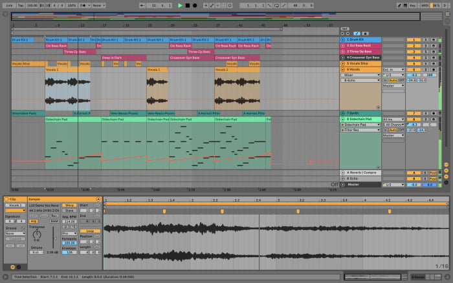
Task: Fold the 6 Vocals track
Action: click(x=343, y=68)
